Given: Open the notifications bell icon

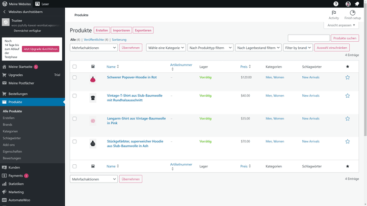Looking at the screenshot, I should pos(357,4).
